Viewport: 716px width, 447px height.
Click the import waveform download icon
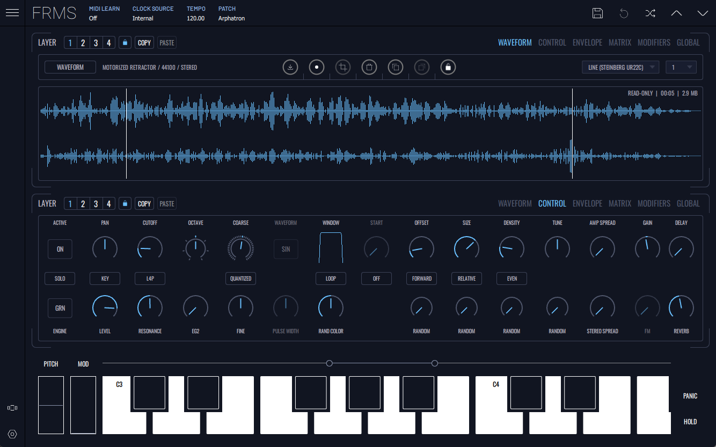[x=290, y=68]
